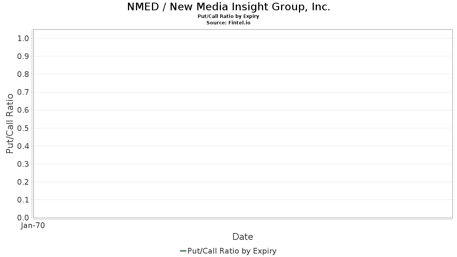457x257 pixels.
Task: Click the 0.6 y-axis tick label
Action: [23, 110]
